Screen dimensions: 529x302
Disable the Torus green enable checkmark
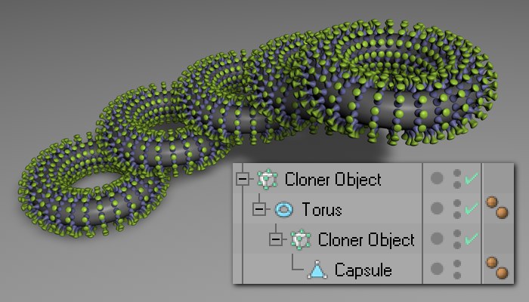(472, 208)
